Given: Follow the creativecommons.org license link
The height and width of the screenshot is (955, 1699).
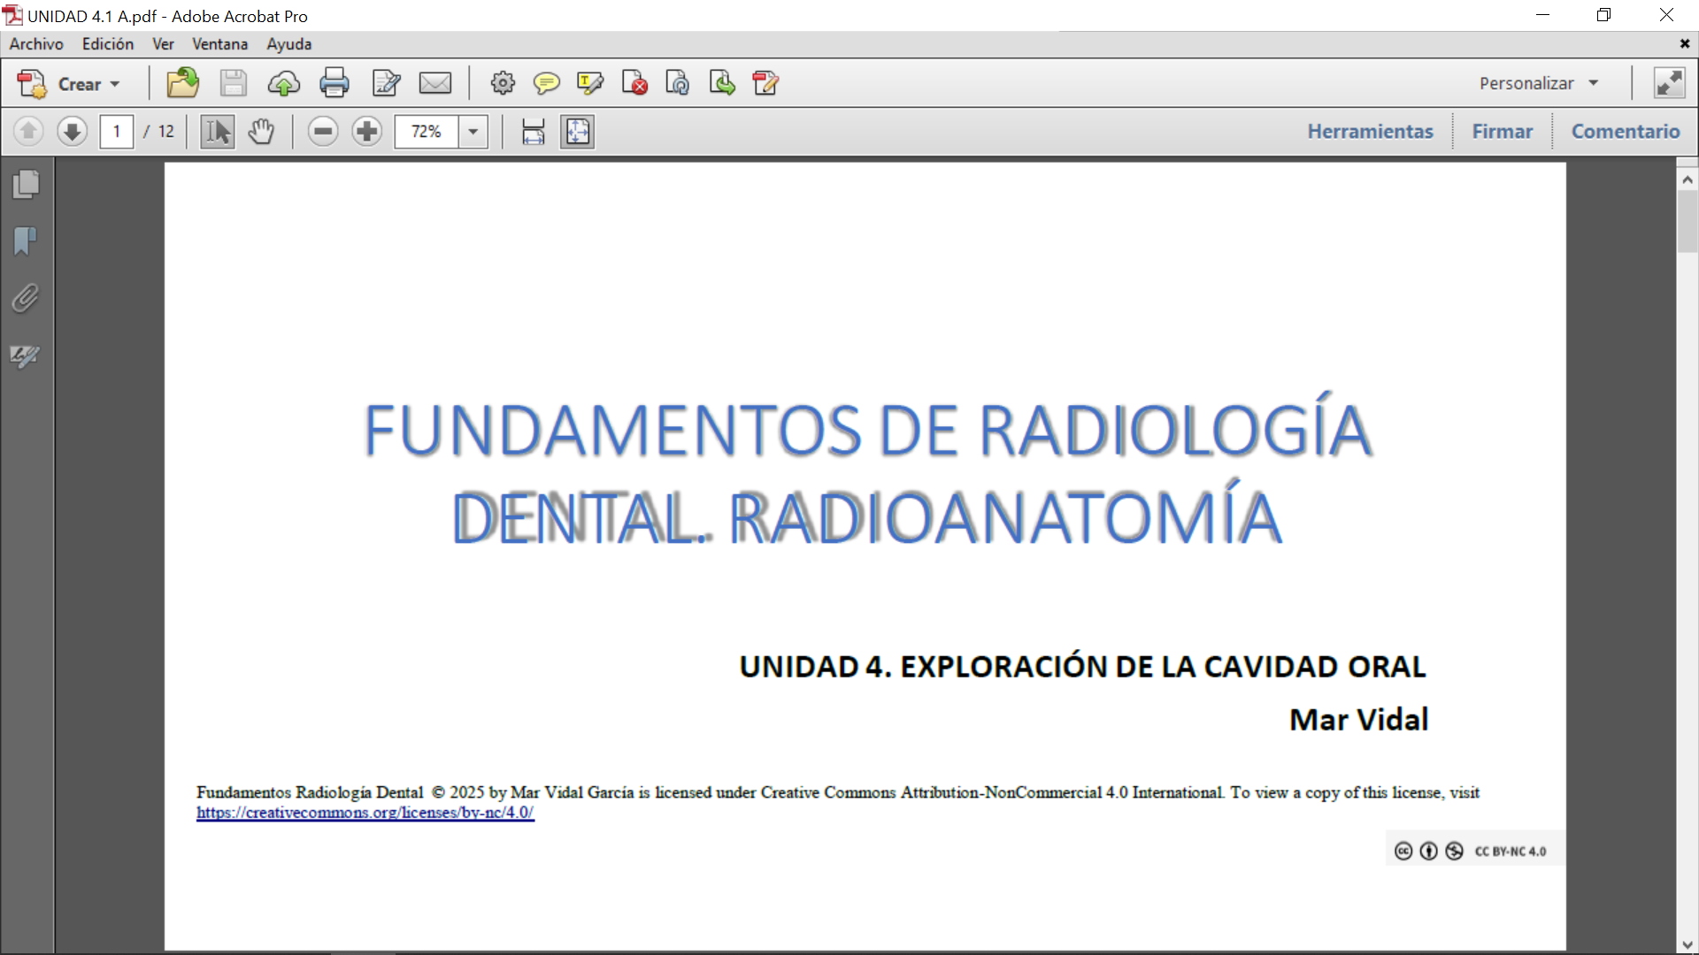Looking at the screenshot, I should [x=365, y=813].
